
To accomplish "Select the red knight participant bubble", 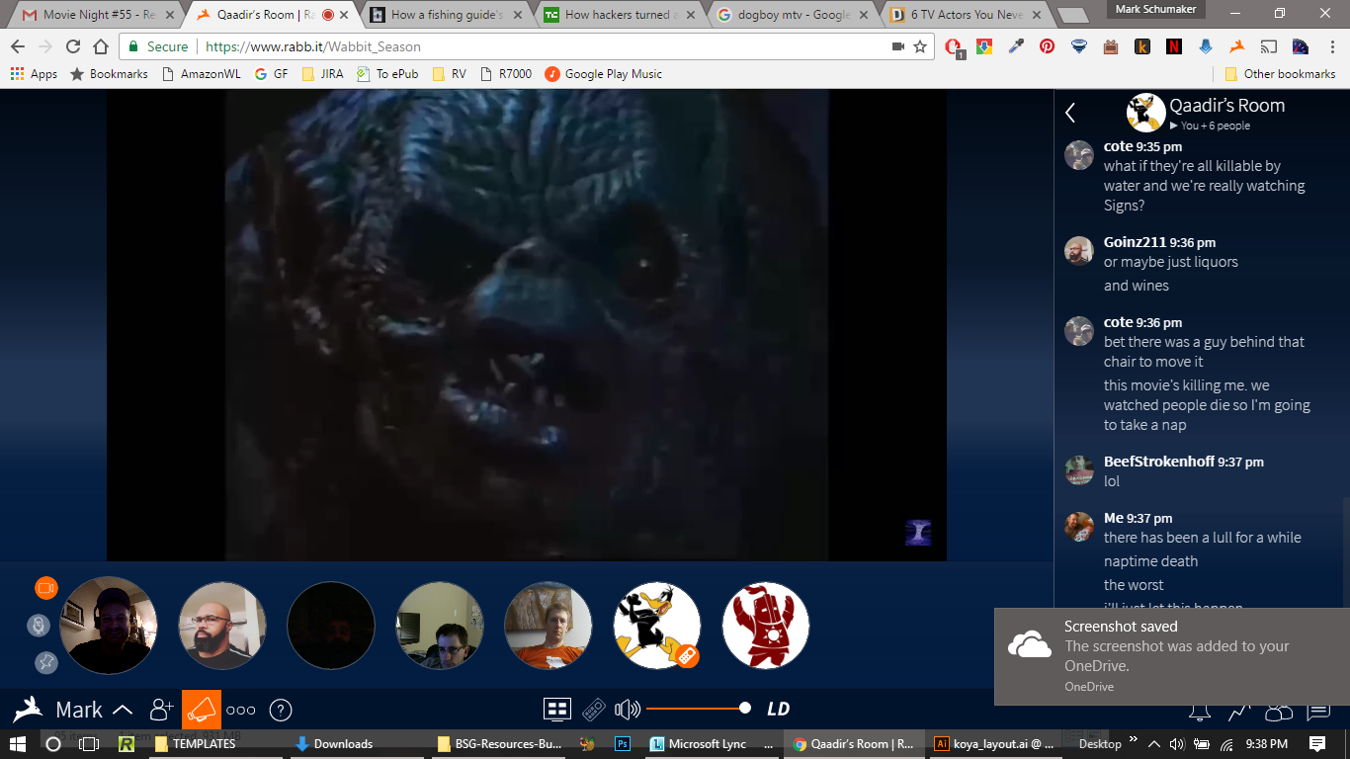I will click(766, 626).
